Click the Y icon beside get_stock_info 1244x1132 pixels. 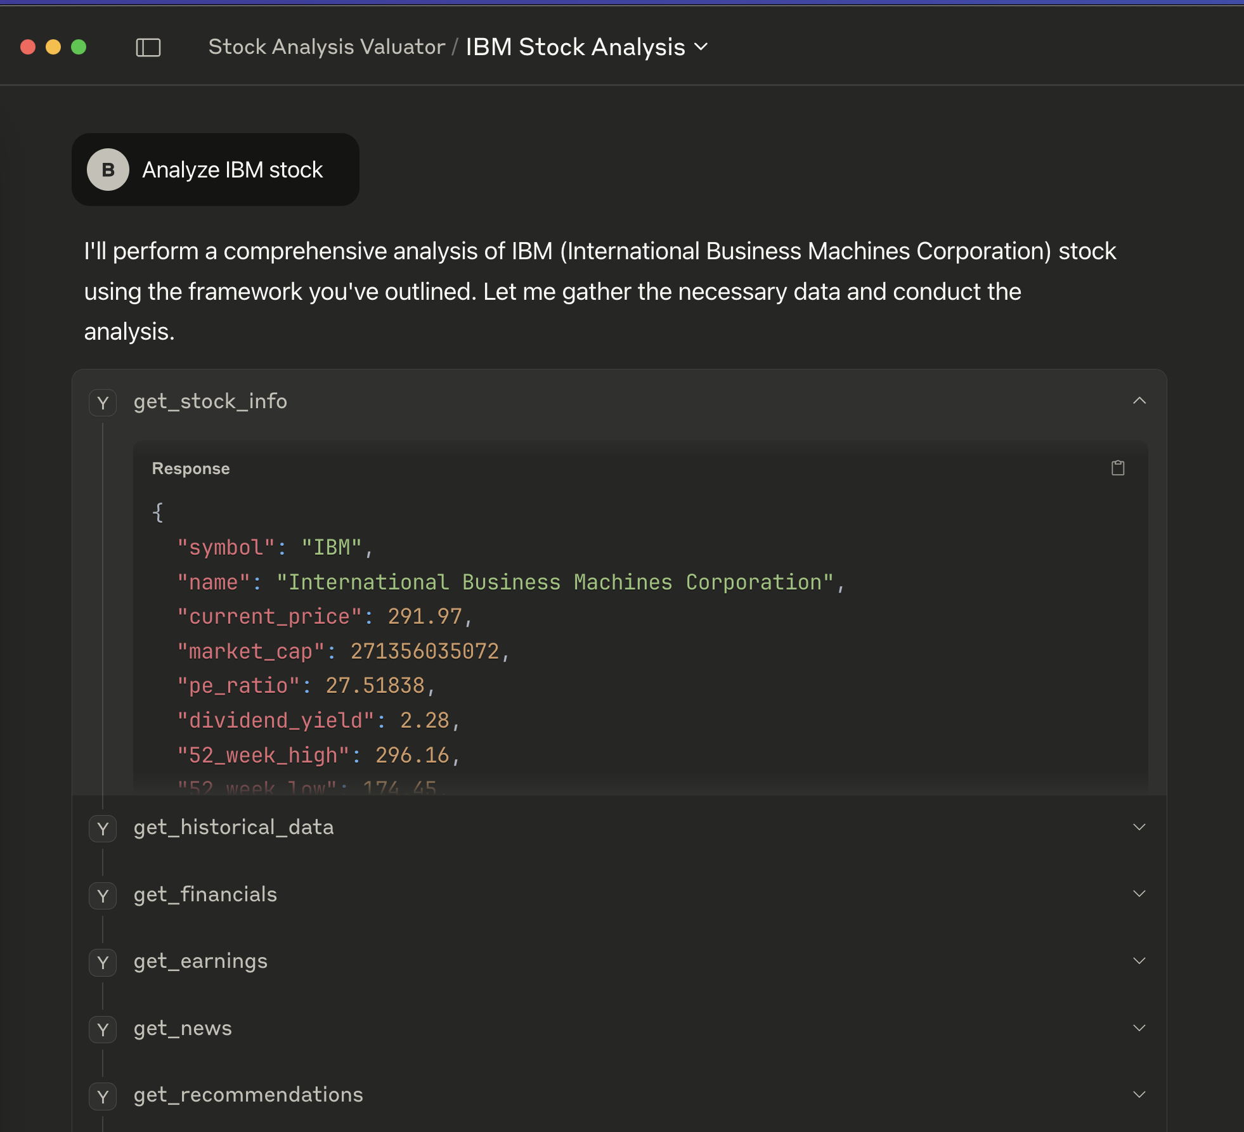[x=103, y=402]
